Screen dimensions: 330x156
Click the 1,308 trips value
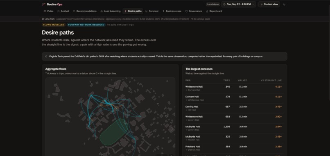tap(227, 127)
